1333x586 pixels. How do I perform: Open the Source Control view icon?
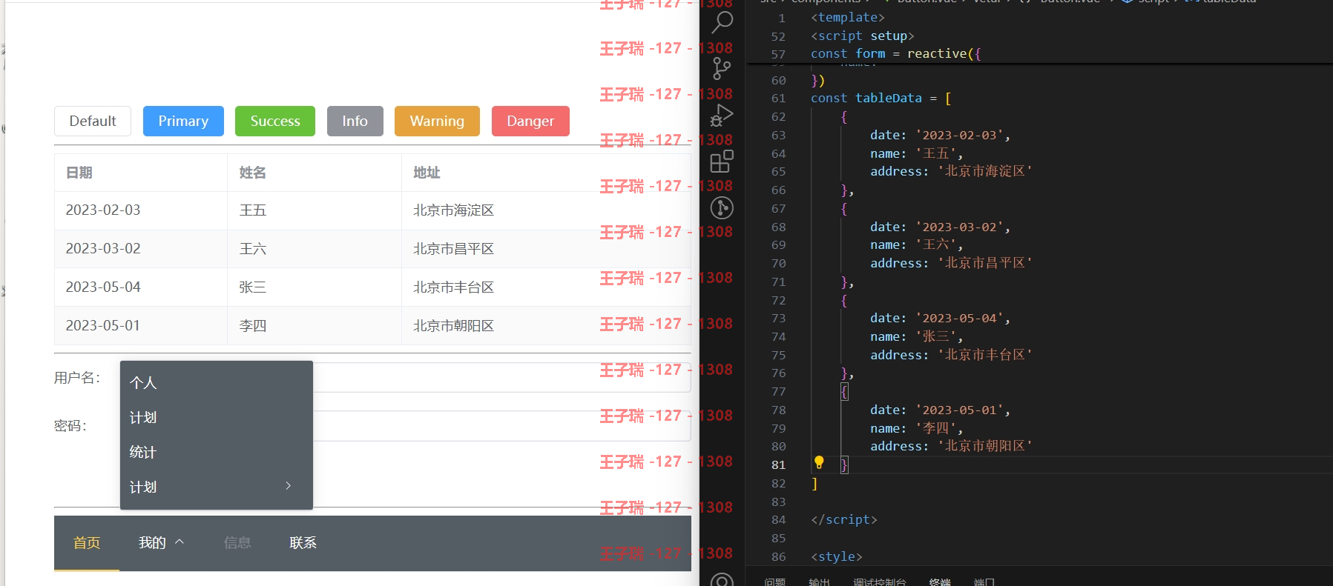coord(722,68)
